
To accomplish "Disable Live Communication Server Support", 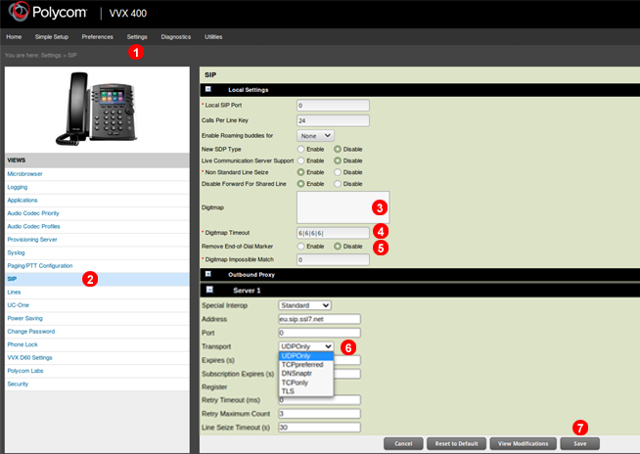I will point(338,160).
